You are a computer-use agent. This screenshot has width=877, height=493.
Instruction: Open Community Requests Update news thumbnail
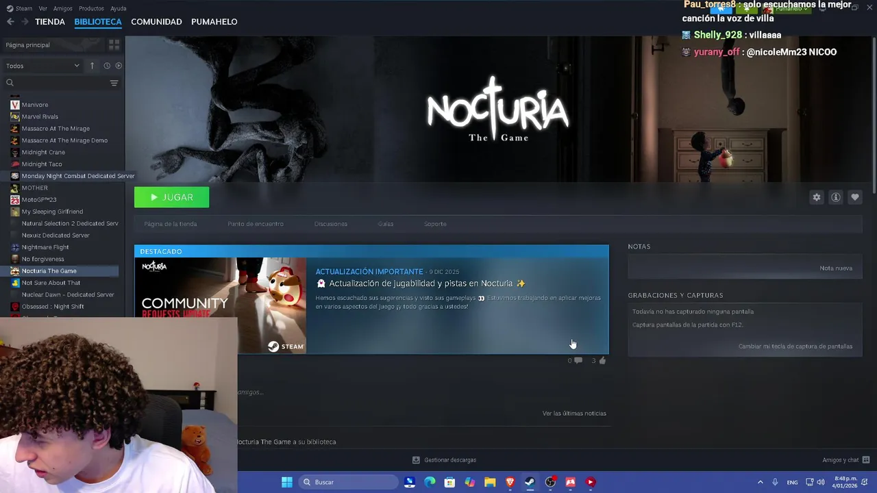[220, 305]
